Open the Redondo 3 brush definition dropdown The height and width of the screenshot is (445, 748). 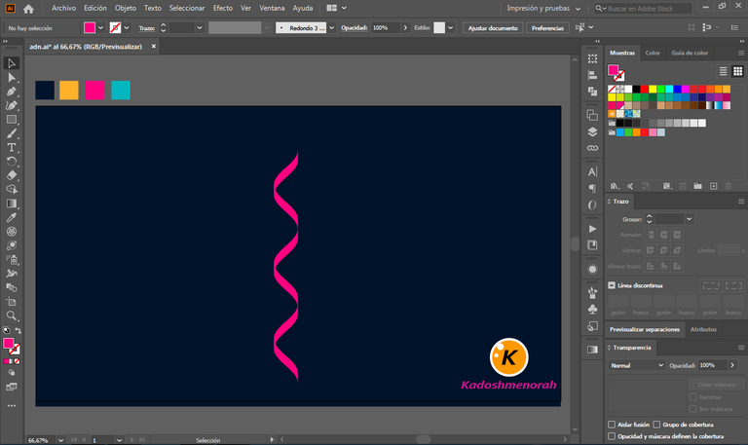pyautogui.click(x=331, y=27)
